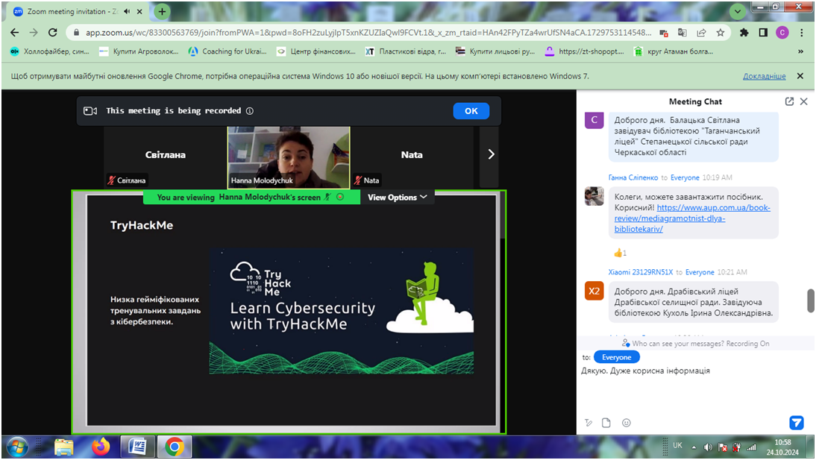
Task: Click OK on the recording notice
Action: tap(471, 111)
